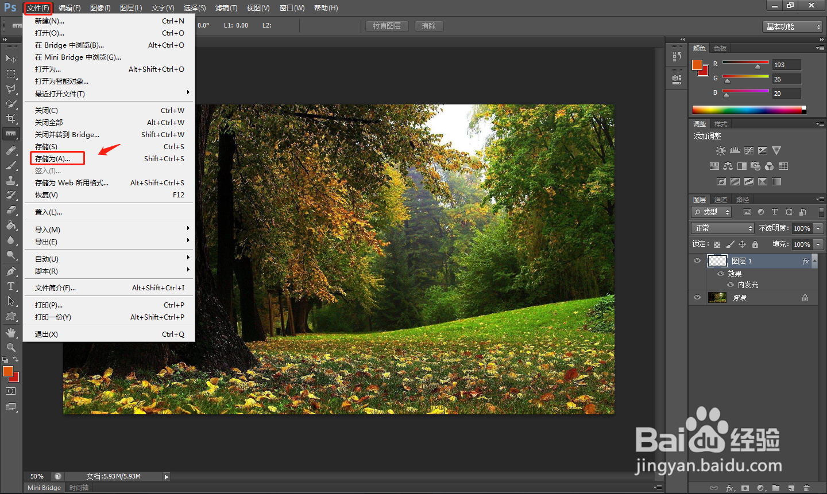Select the Healing Brush tool

click(x=10, y=150)
